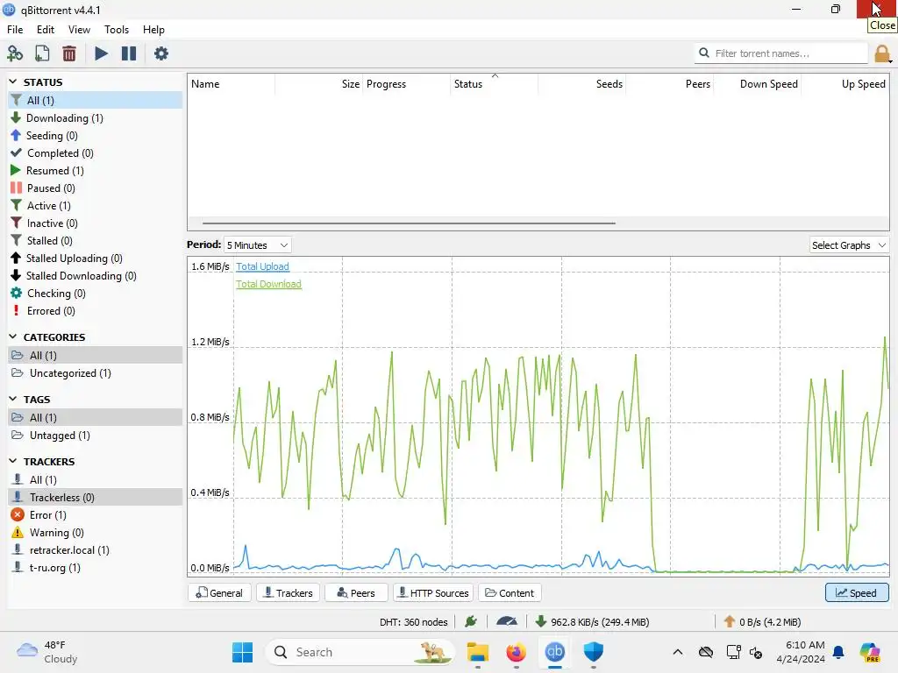
Task: Open the Select Graphs dropdown
Action: (x=849, y=245)
